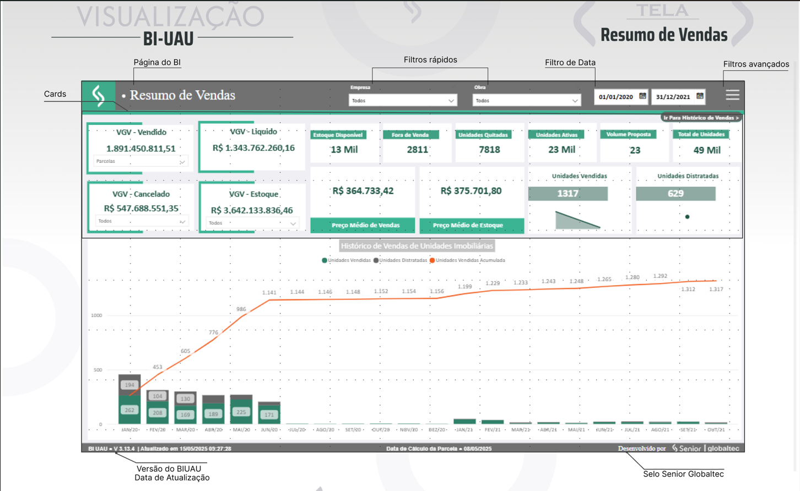Click the Fora de Venda value 2811

tap(417, 150)
